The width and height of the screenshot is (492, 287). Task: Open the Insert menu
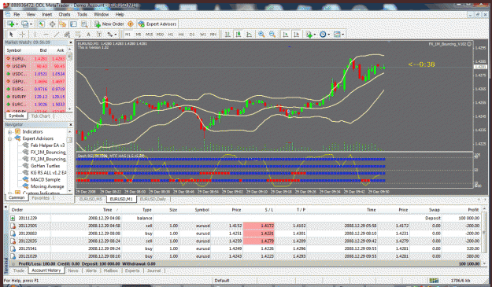click(47, 14)
